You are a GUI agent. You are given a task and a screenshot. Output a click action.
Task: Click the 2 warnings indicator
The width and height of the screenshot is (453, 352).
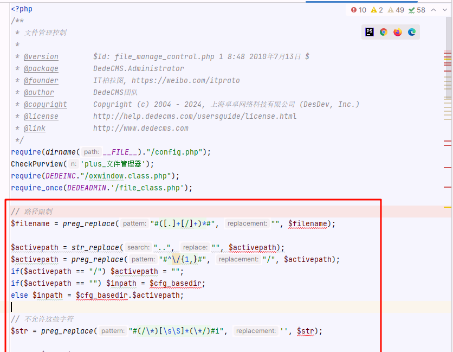pyautogui.click(x=377, y=10)
